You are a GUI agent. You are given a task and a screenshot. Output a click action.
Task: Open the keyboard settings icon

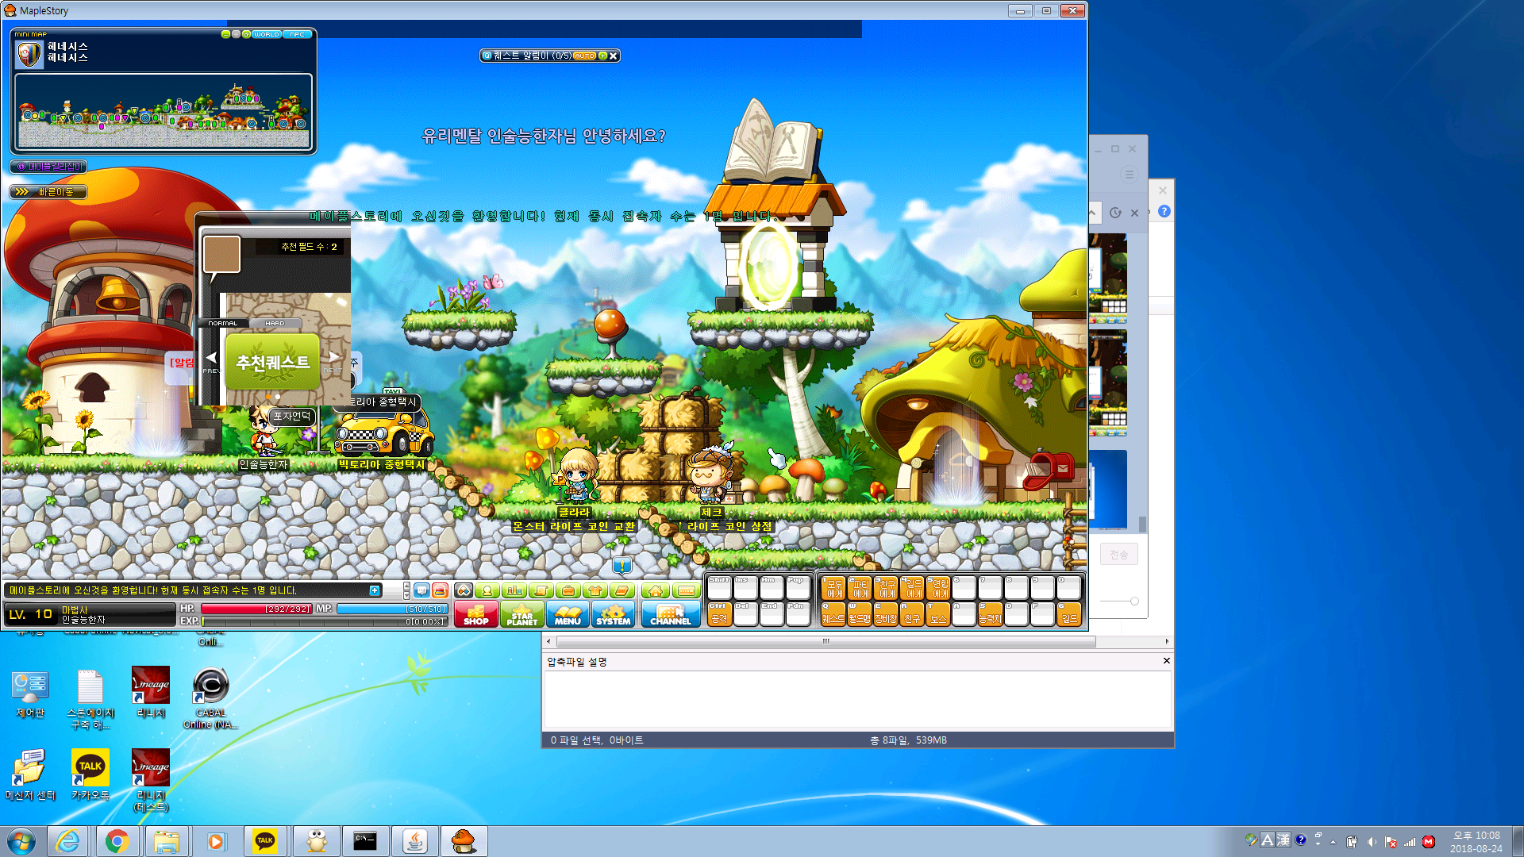click(x=686, y=590)
